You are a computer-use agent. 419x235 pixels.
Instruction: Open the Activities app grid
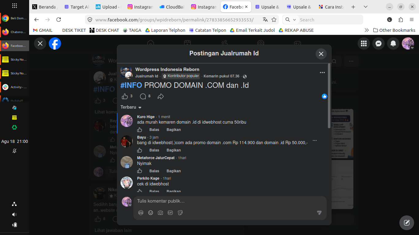(14, 6)
